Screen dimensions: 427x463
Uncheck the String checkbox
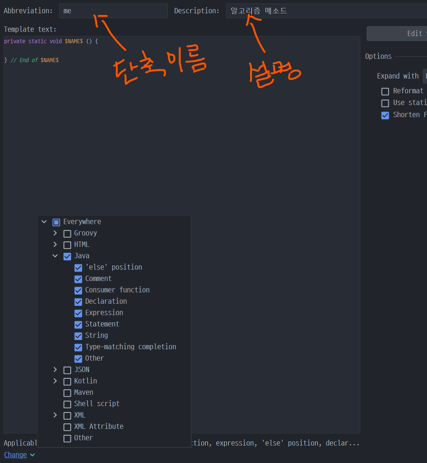coord(78,336)
